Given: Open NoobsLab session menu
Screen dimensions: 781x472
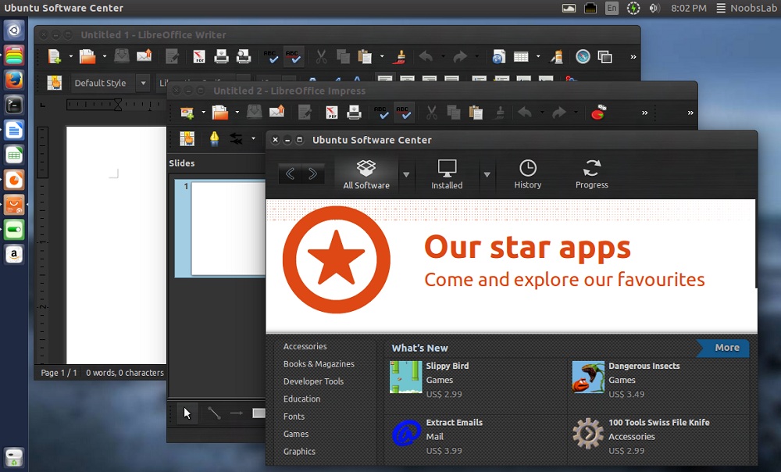Looking at the screenshot, I should 746,8.
